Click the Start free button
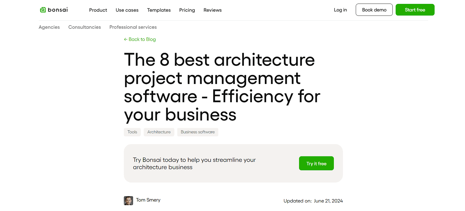This screenshot has height=211, width=465. 415,10
